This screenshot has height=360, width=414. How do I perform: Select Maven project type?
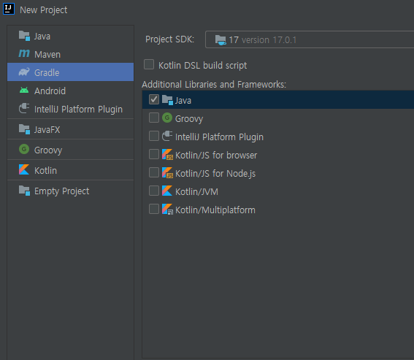click(71, 54)
